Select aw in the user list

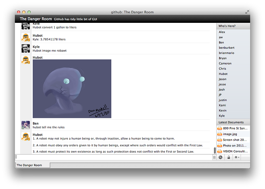(233, 37)
